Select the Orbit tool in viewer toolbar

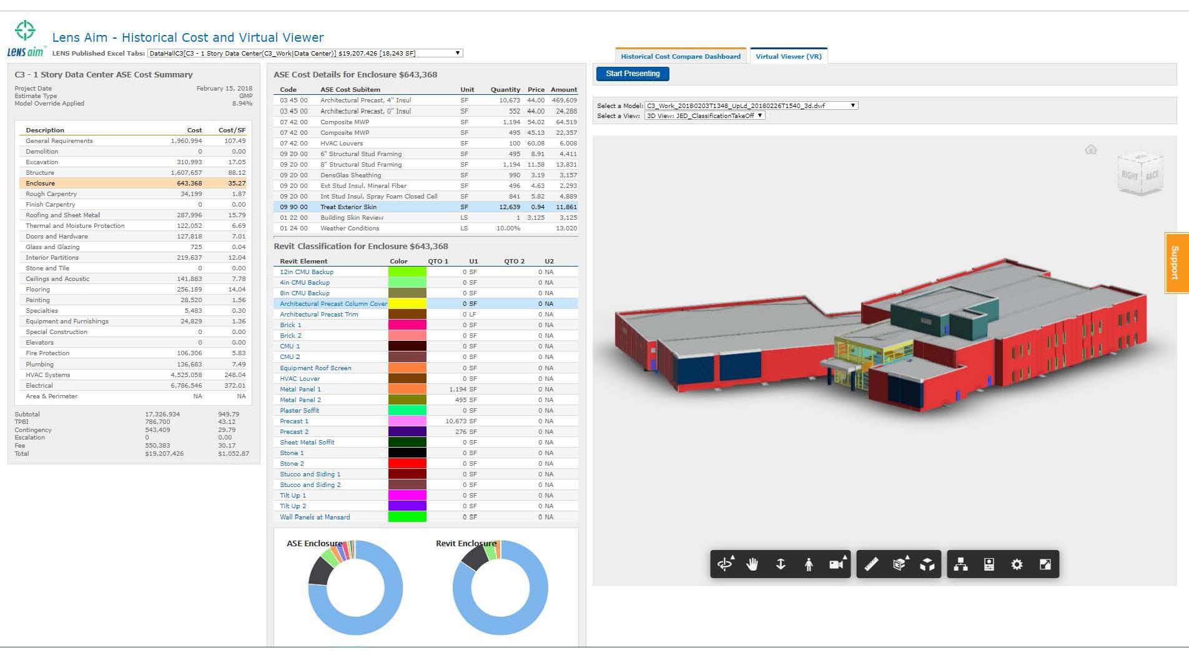pos(725,564)
